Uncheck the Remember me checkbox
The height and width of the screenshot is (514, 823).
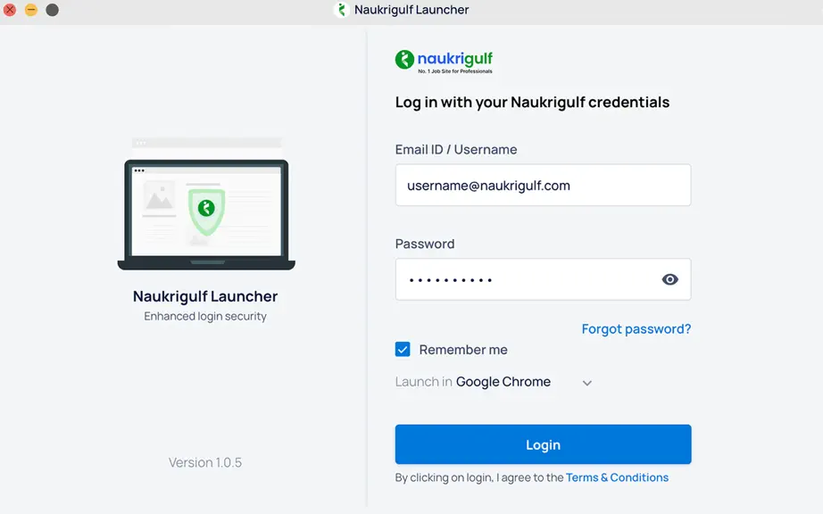403,349
